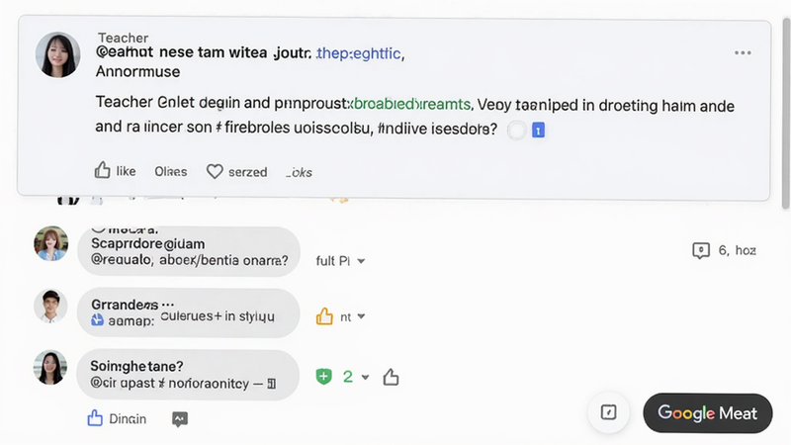This screenshot has height=445, width=791.
Task: Click the blue square badge in post text
Action: click(538, 131)
